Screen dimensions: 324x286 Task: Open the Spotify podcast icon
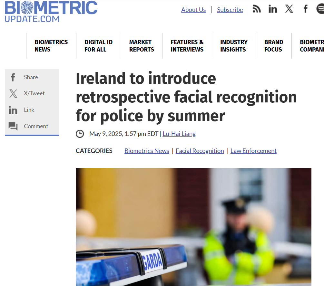click(x=320, y=9)
